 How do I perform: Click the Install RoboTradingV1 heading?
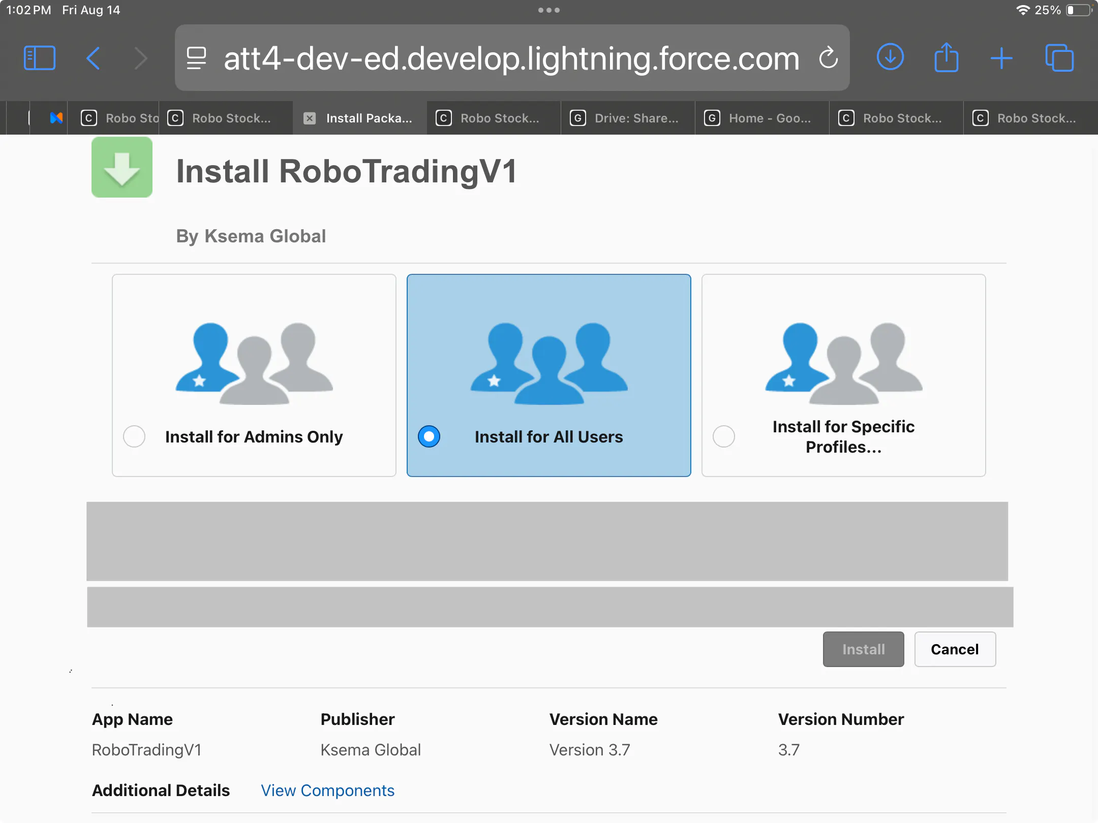(347, 171)
